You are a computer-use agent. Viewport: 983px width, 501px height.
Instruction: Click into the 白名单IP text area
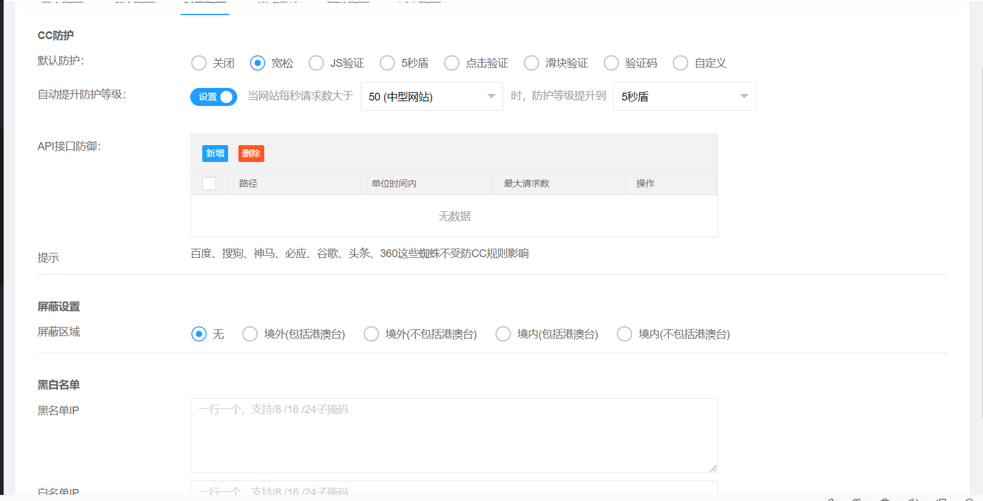point(454,488)
